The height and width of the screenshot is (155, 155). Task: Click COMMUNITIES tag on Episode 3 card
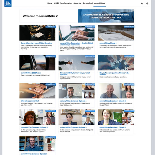pyautogui.click(x=90, y=111)
